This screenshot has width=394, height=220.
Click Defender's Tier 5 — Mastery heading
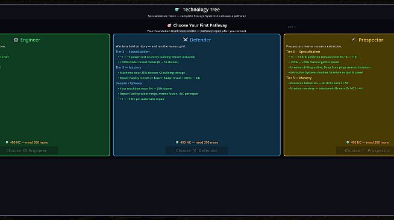(128, 67)
